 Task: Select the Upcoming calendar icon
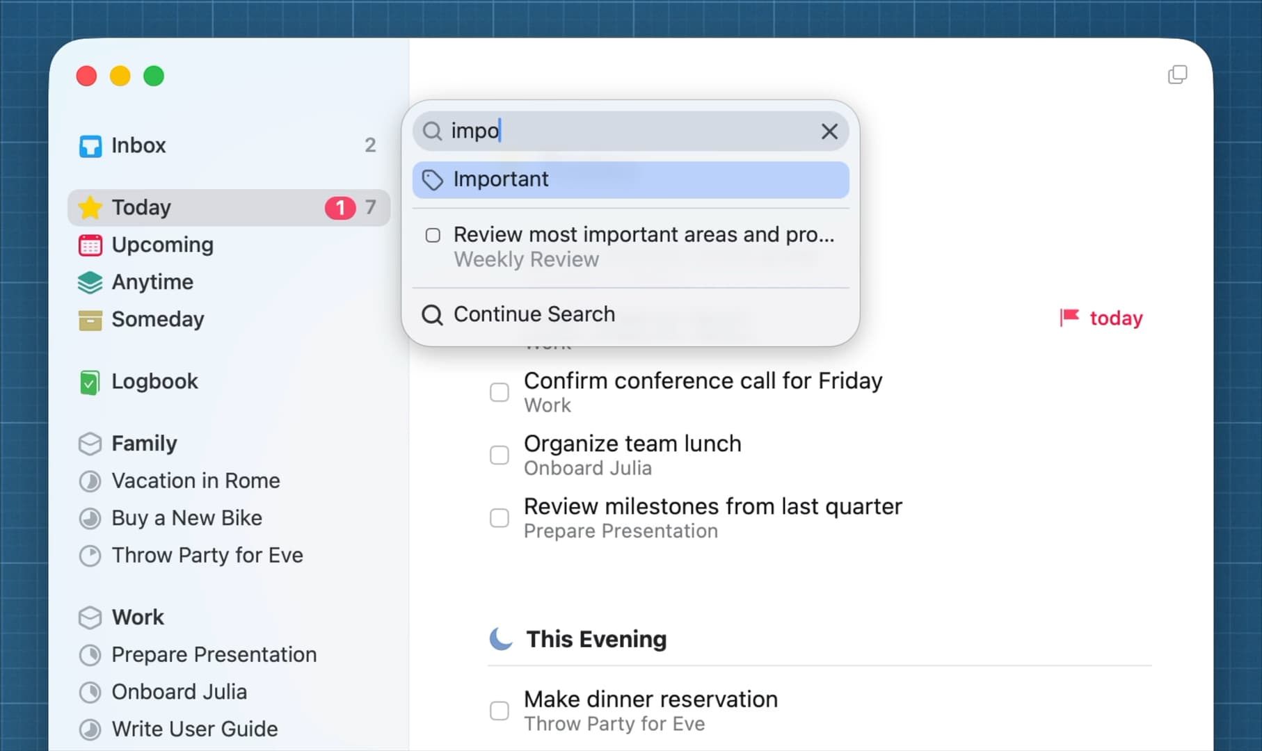pos(90,245)
